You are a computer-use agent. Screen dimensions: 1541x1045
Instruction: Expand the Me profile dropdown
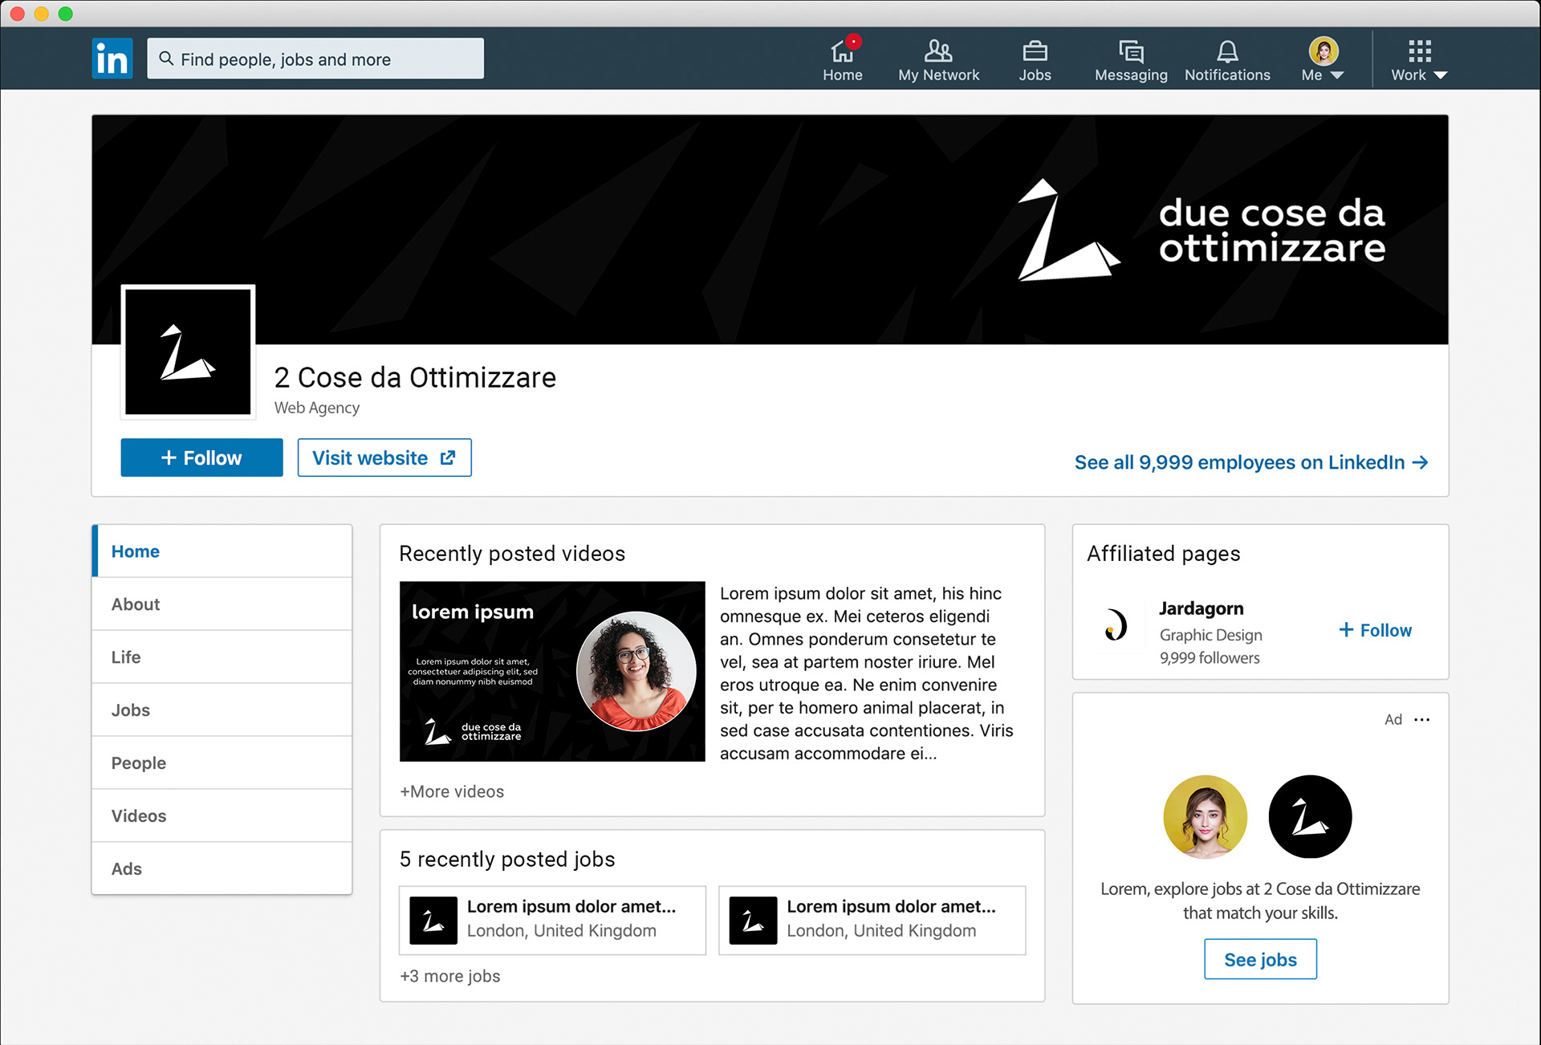[1323, 59]
